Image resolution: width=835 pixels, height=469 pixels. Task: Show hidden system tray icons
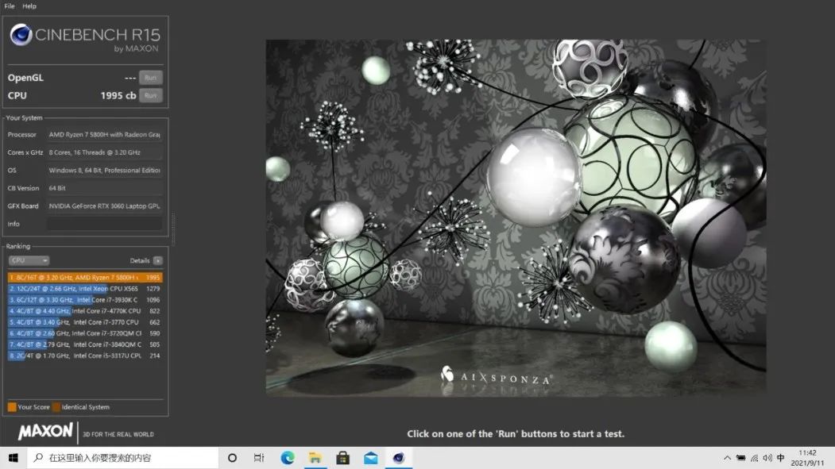point(728,458)
